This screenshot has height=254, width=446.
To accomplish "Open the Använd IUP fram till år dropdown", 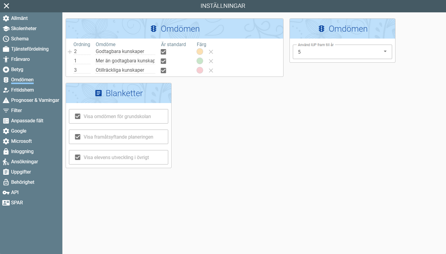I will (x=342, y=52).
